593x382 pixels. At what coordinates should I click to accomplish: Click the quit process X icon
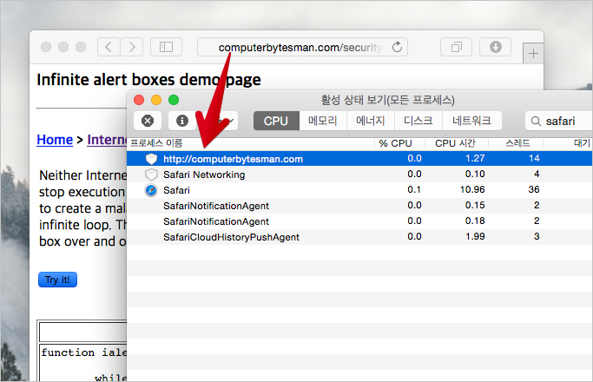click(x=148, y=121)
